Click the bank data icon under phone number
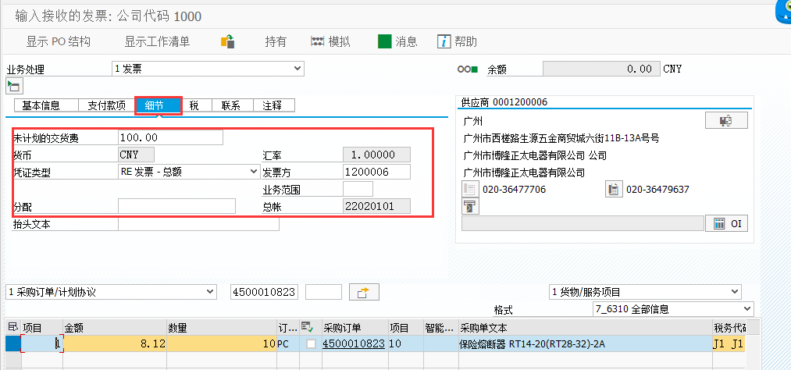 point(470,206)
